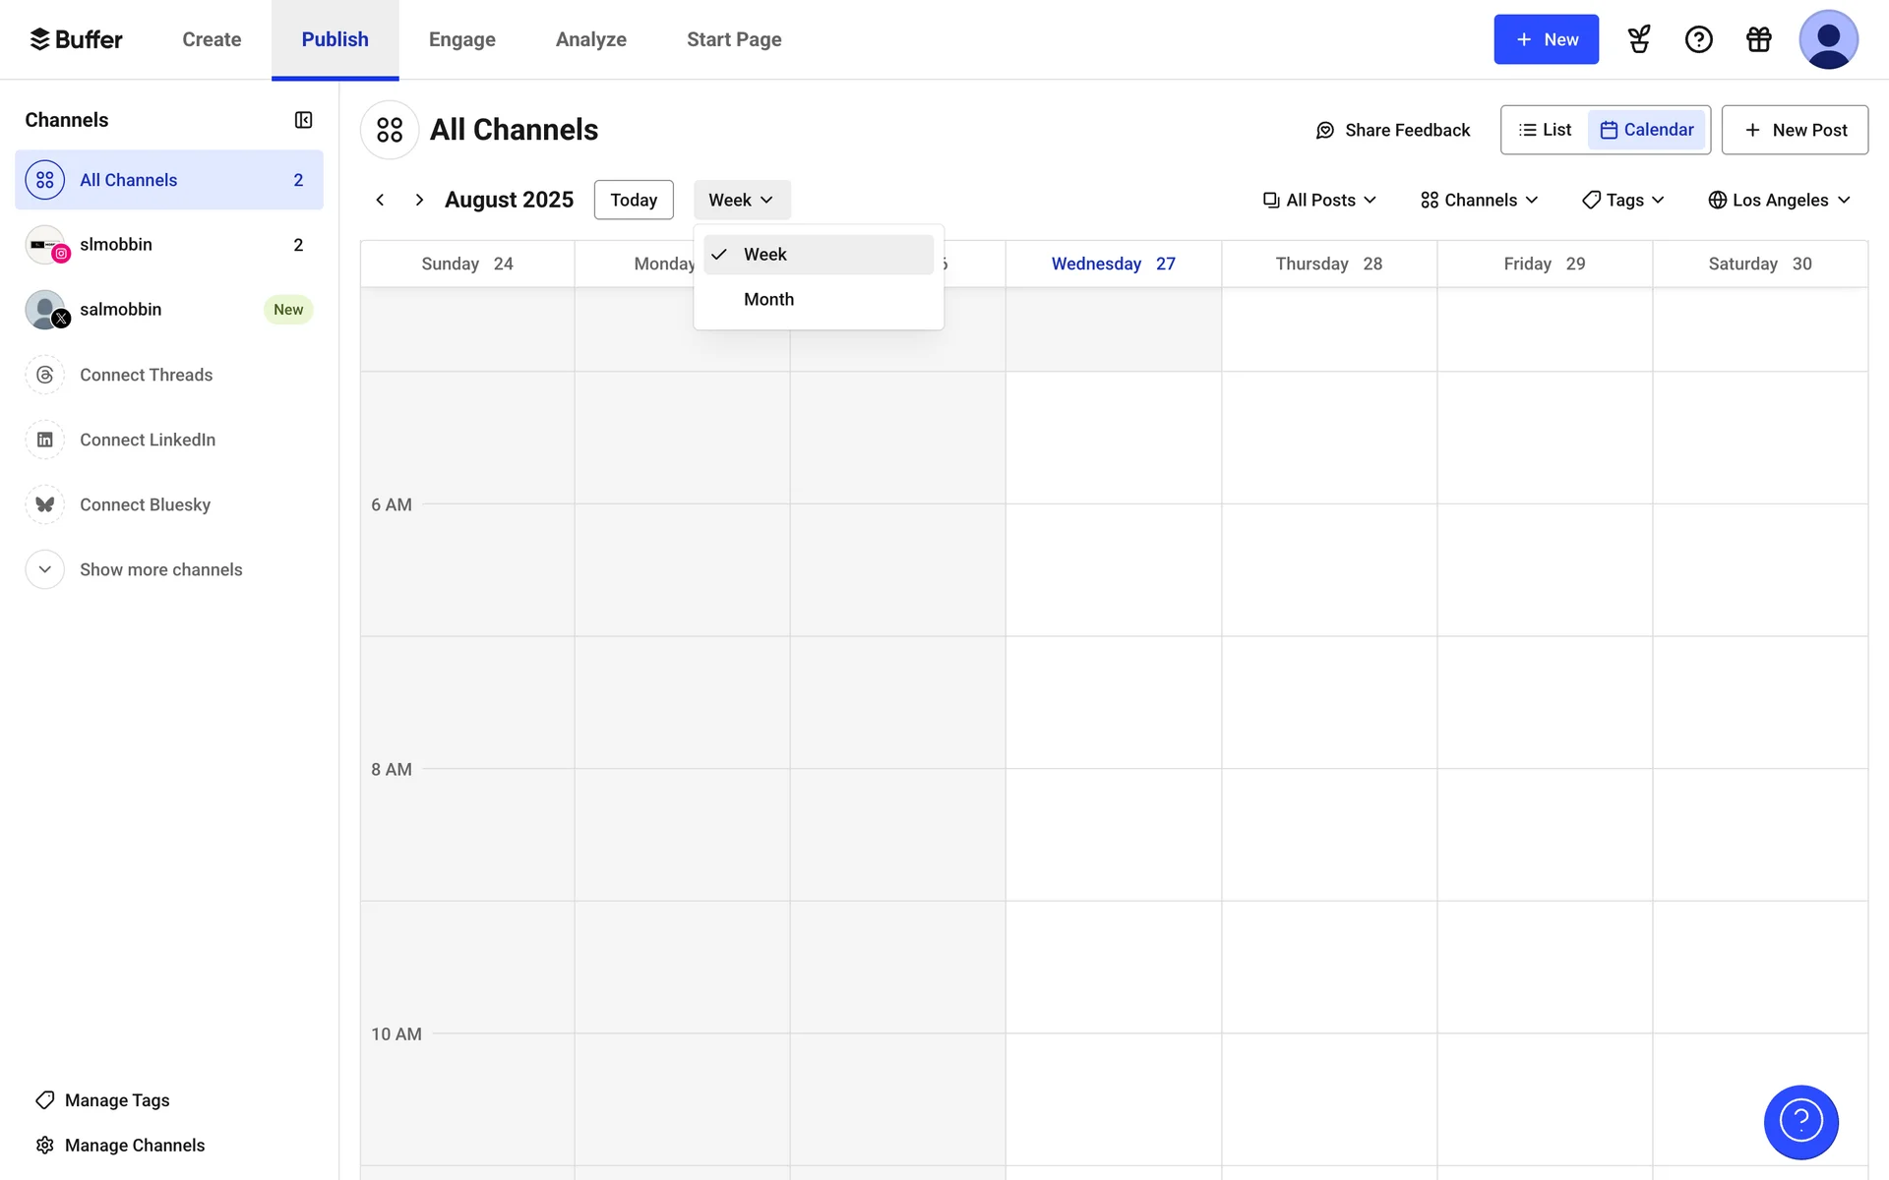This screenshot has width=1889, height=1180.
Task: Select Week option with checkmark
Action: 765,254
